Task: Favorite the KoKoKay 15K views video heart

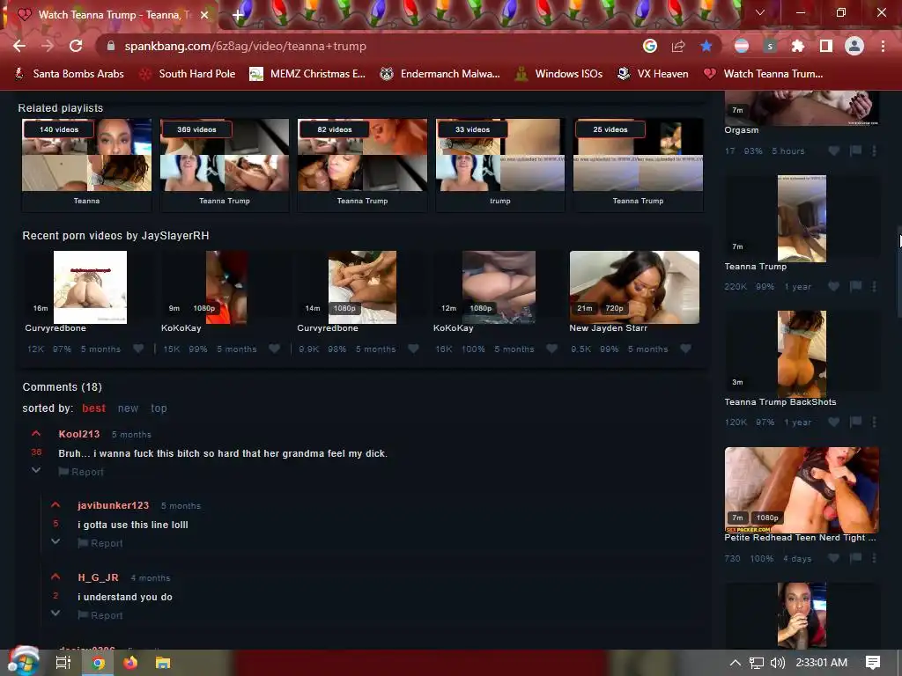Action: click(x=275, y=349)
